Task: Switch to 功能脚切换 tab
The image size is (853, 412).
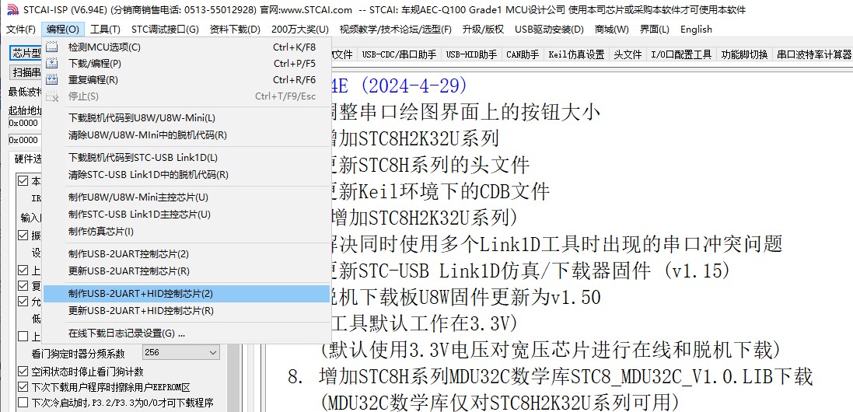Action: point(744,54)
